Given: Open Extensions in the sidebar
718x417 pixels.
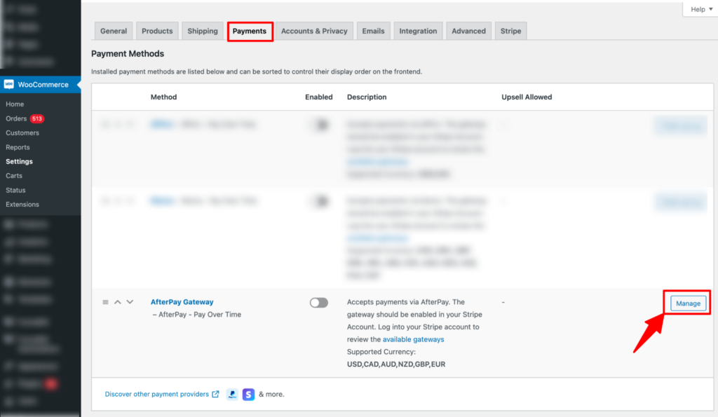Looking at the screenshot, I should (22, 205).
